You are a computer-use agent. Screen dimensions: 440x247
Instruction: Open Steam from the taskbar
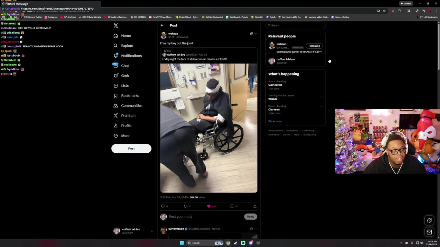pos(235,243)
